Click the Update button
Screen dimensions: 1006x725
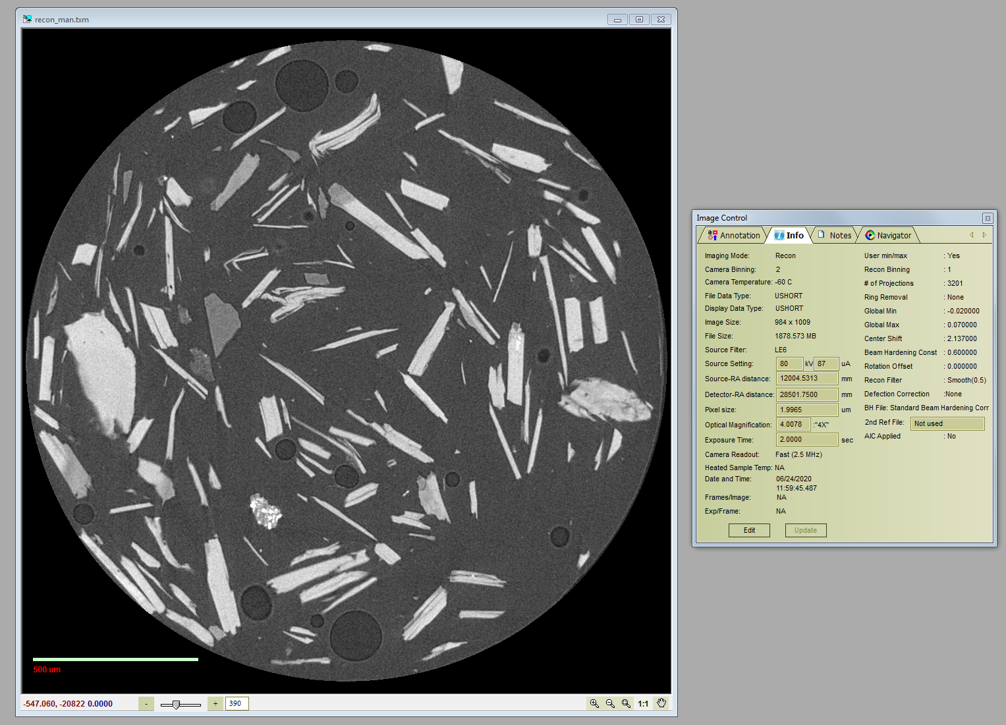click(806, 530)
